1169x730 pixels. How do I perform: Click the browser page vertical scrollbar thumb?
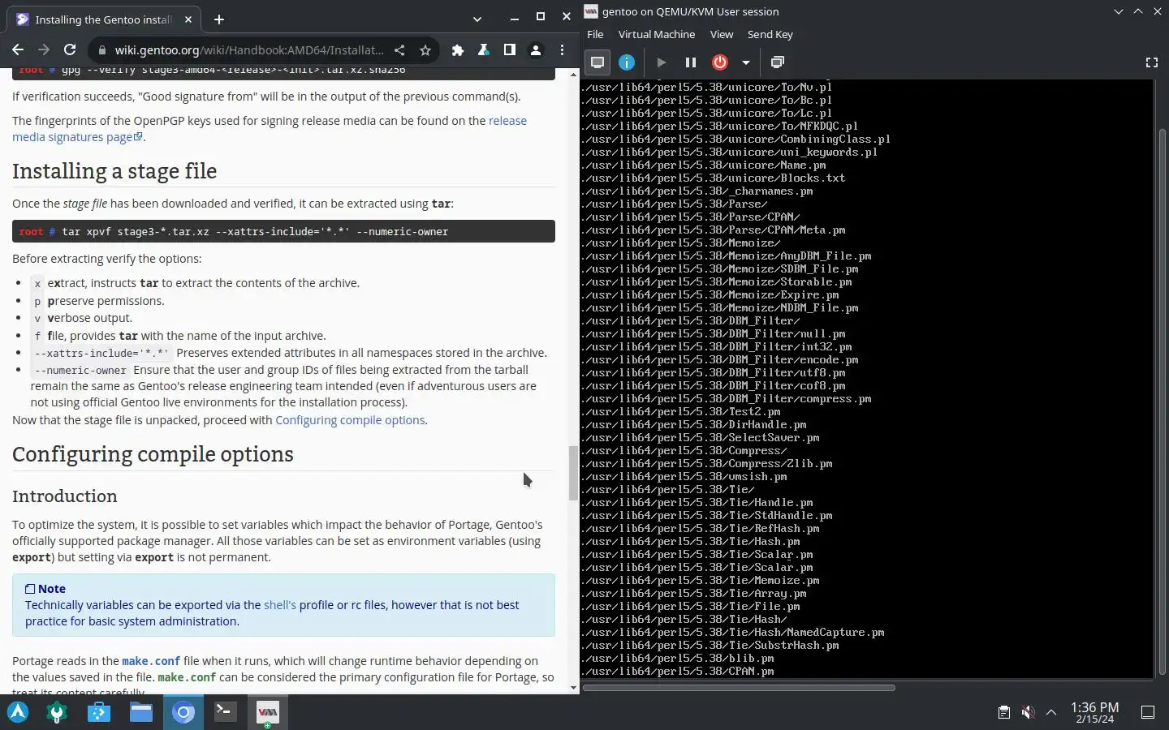coord(574,473)
